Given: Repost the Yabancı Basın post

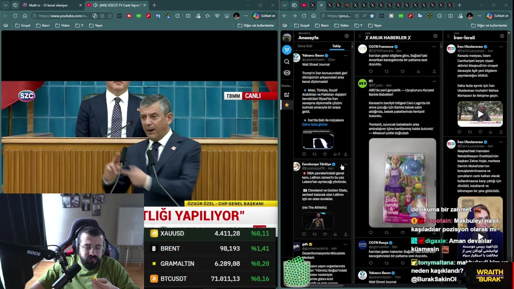Looking at the screenshot, I should (x=314, y=154).
